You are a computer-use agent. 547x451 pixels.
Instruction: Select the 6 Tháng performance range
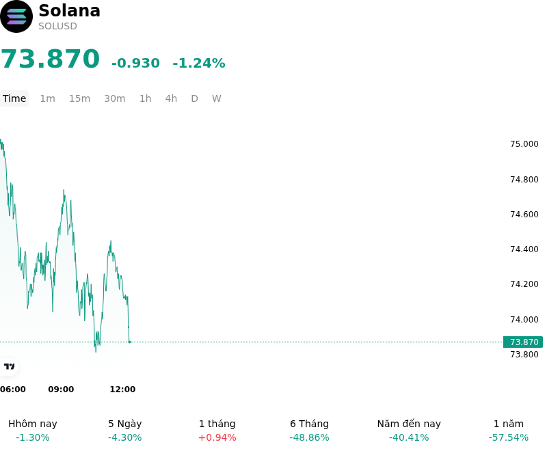click(310, 430)
